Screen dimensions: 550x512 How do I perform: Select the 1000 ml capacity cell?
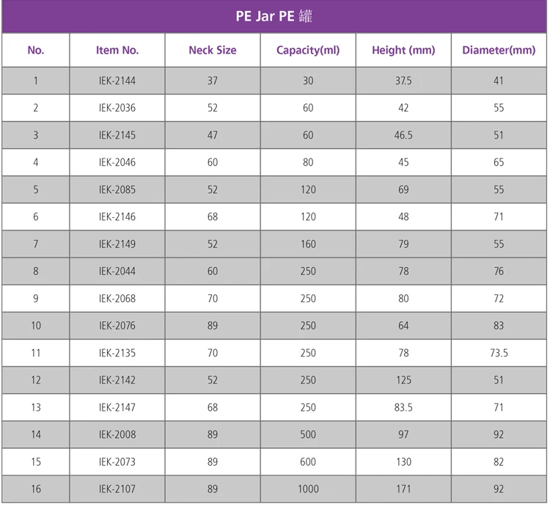tap(308, 489)
